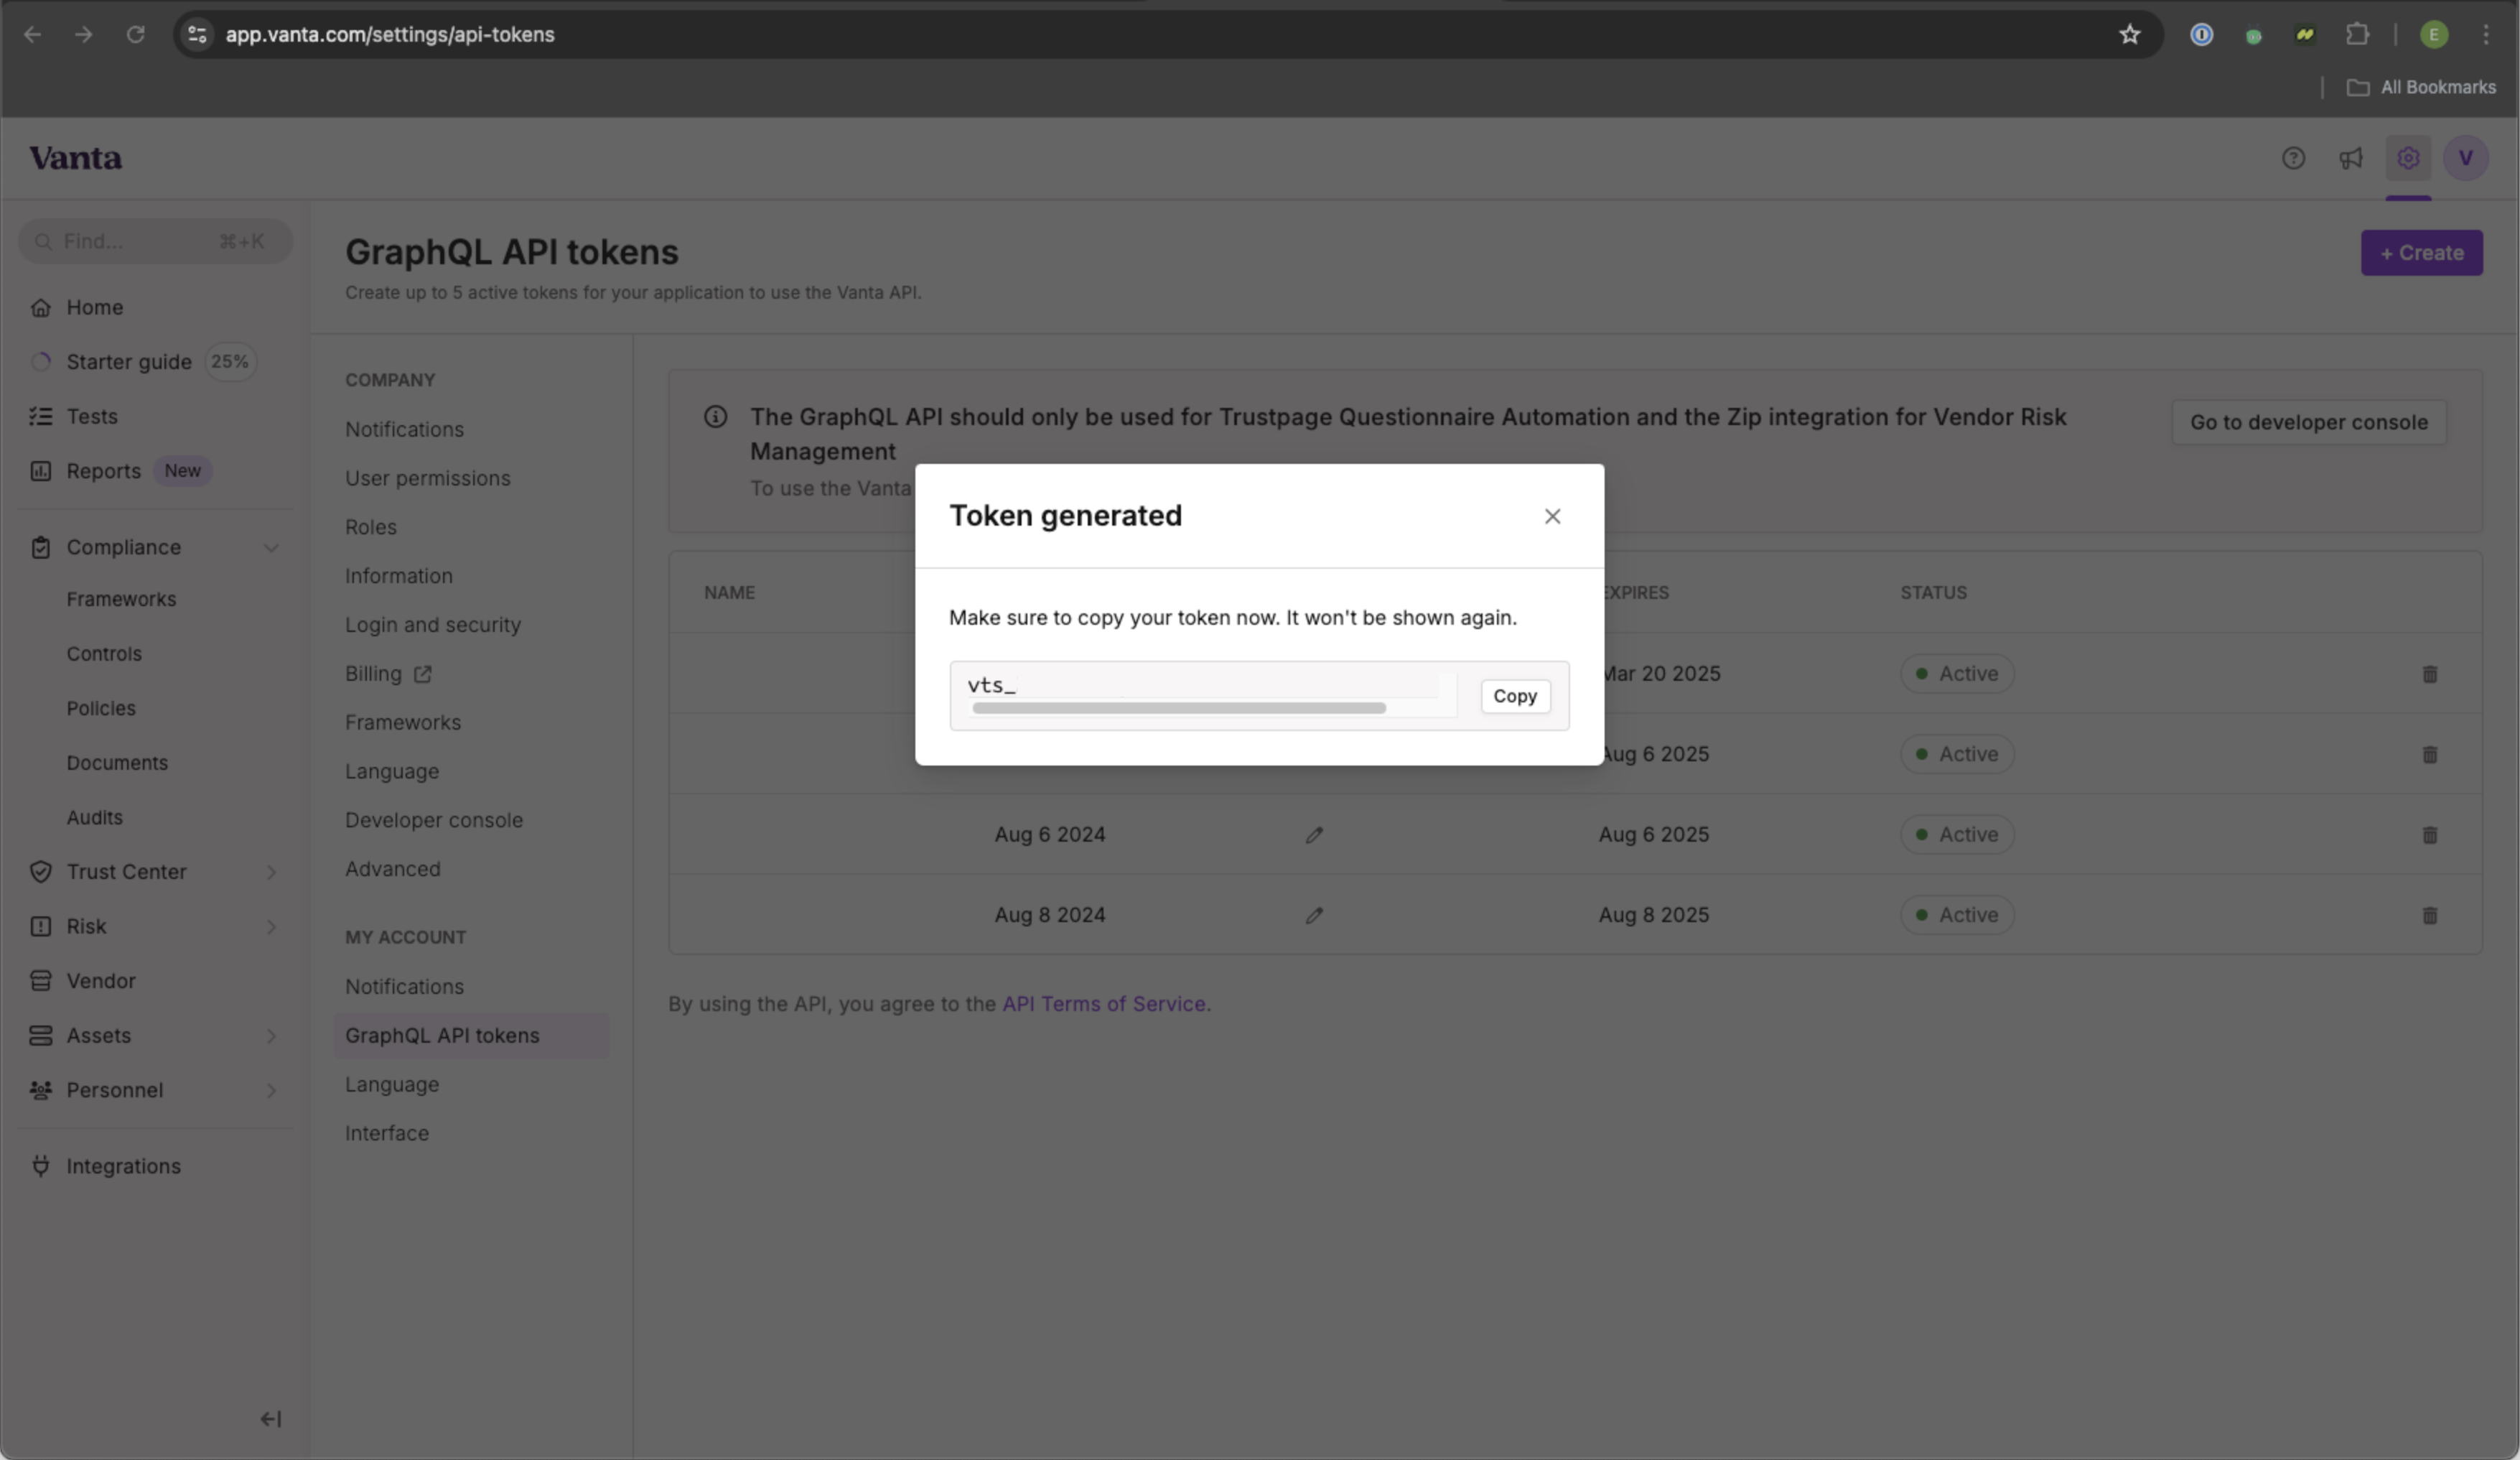The image size is (2520, 1460).
Task: Go to developer console button
Action: point(2308,422)
